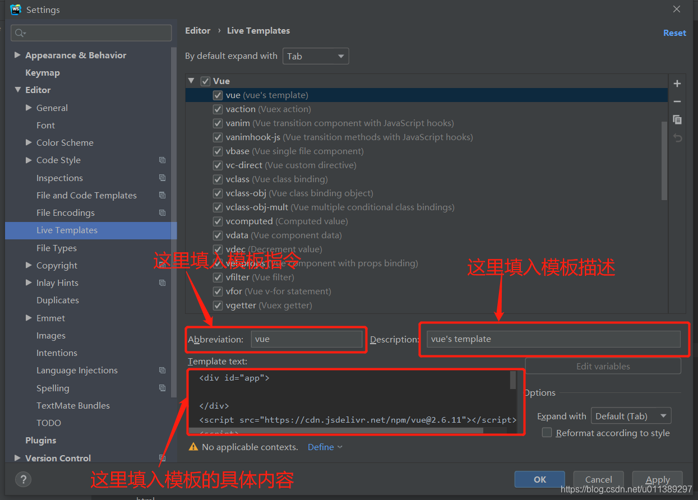
Task: Click the copy icon beside Inspections
Action: click(x=162, y=178)
